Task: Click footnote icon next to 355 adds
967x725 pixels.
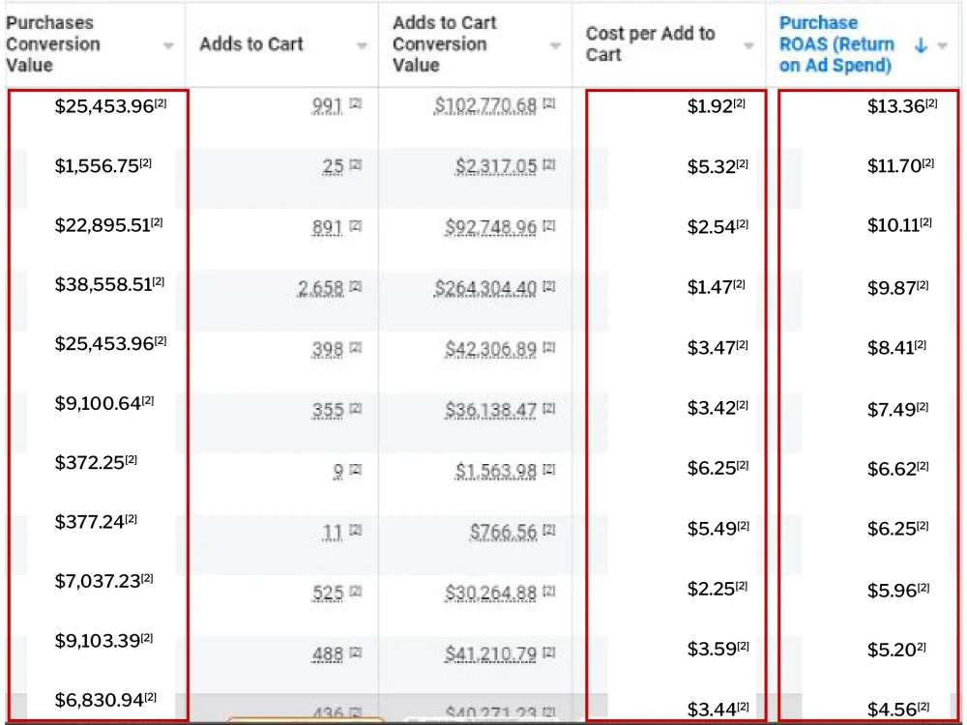Action: tap(356, 408)
